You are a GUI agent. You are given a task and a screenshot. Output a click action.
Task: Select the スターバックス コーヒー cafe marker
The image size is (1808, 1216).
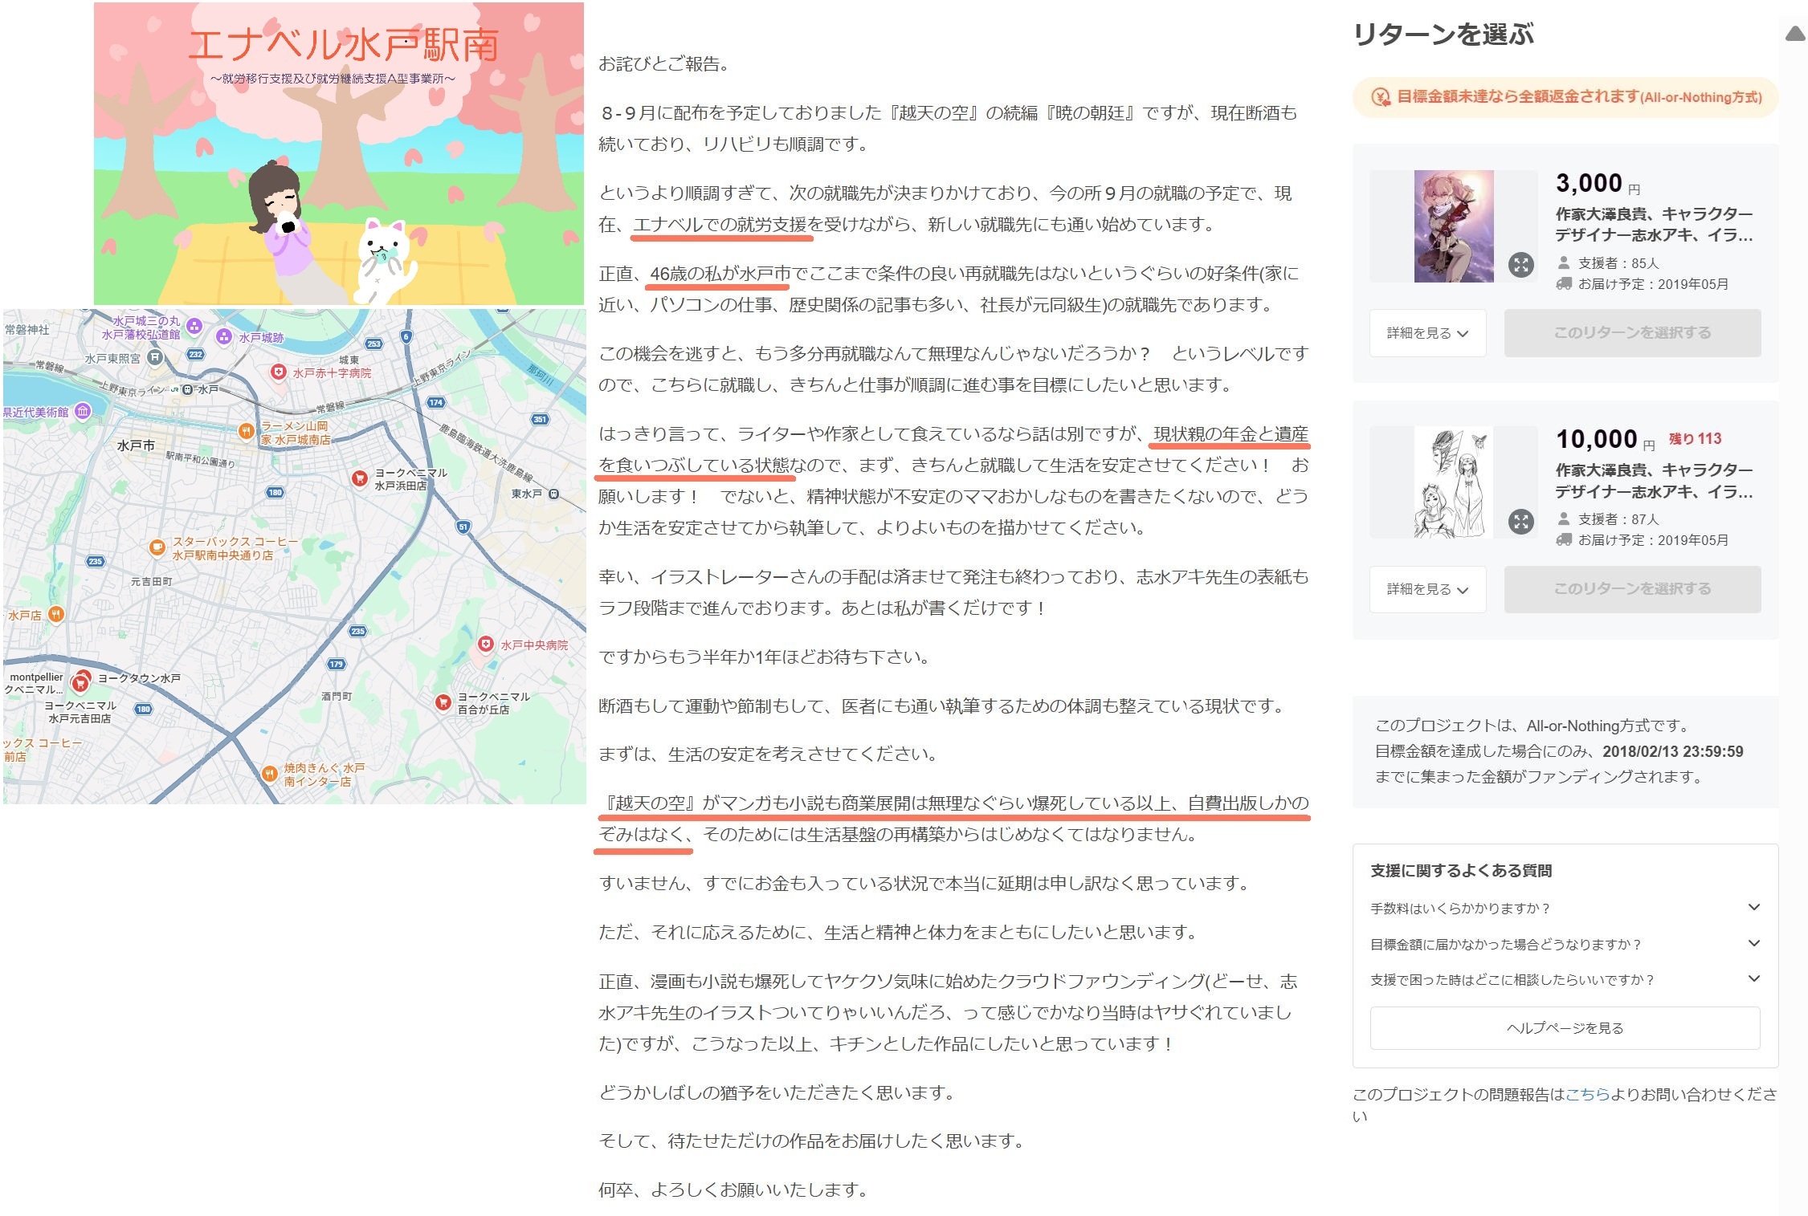pyautogui.click(x=157, y=547)
